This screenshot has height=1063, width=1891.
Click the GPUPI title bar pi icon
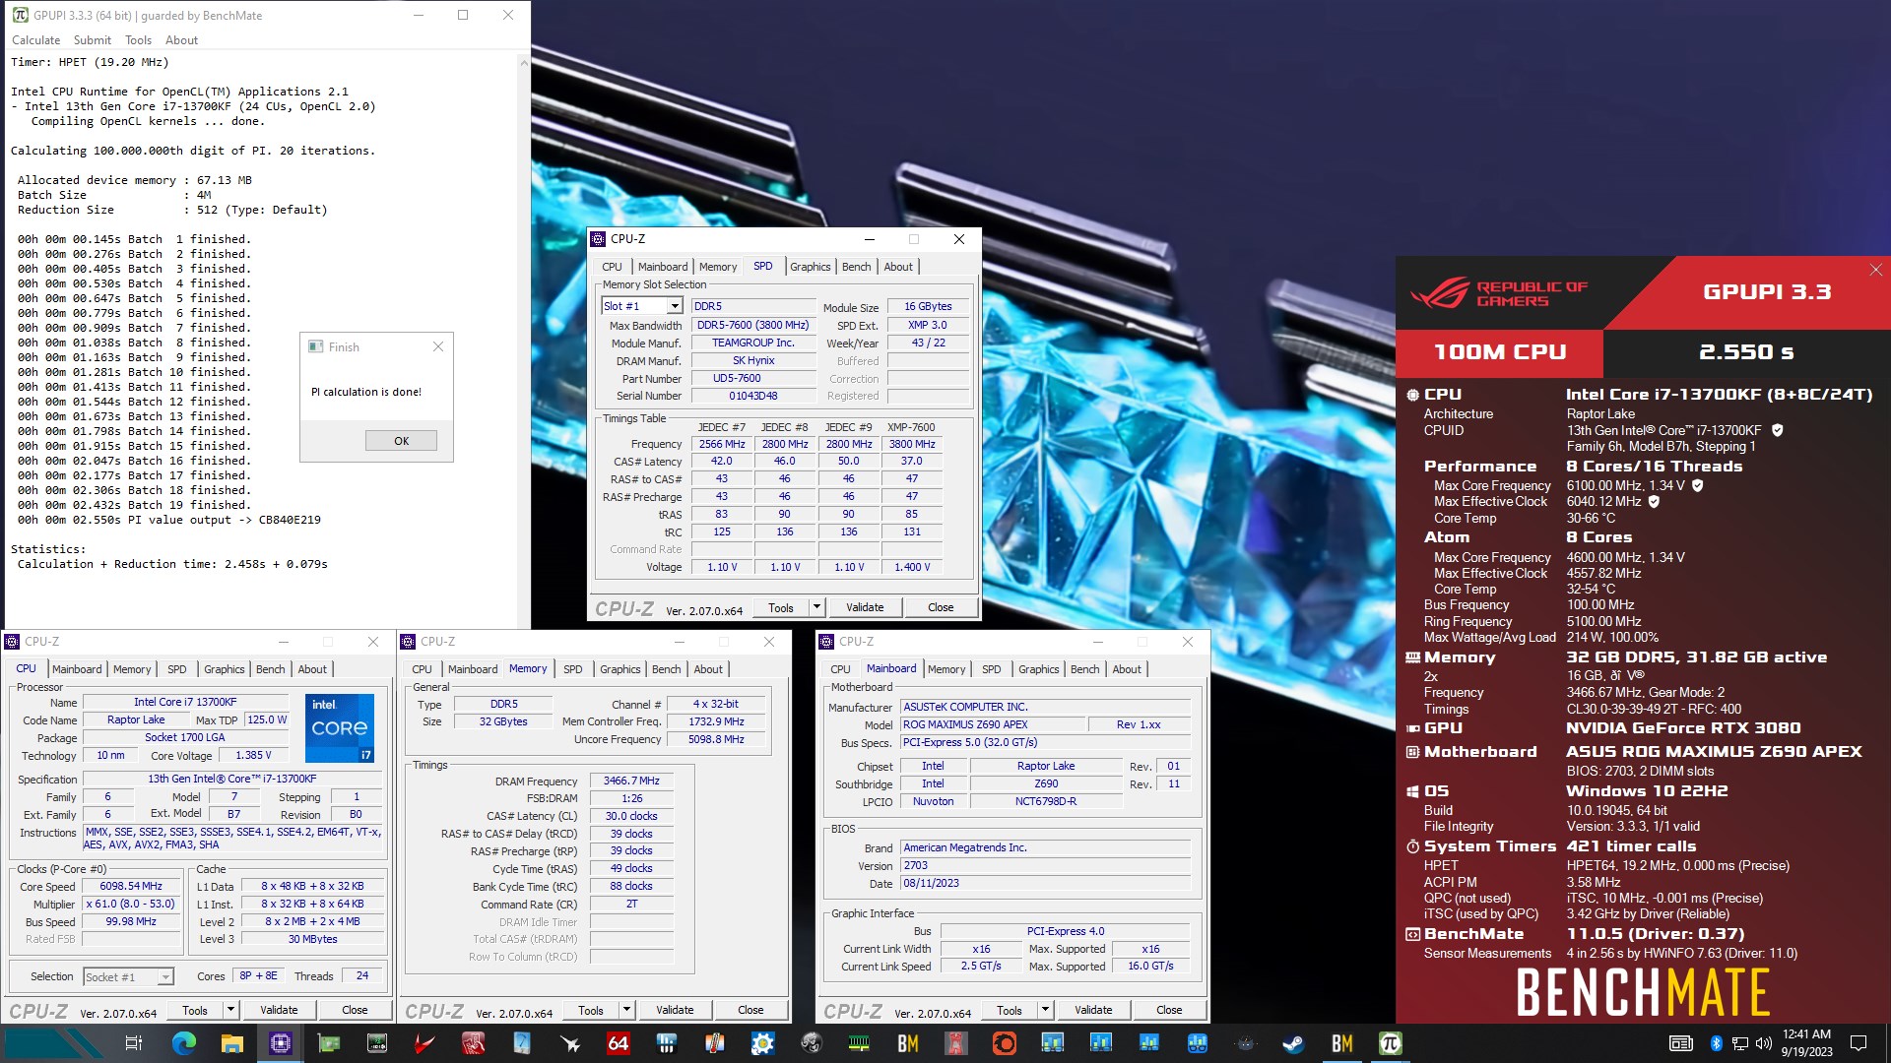tap(20, 15)
